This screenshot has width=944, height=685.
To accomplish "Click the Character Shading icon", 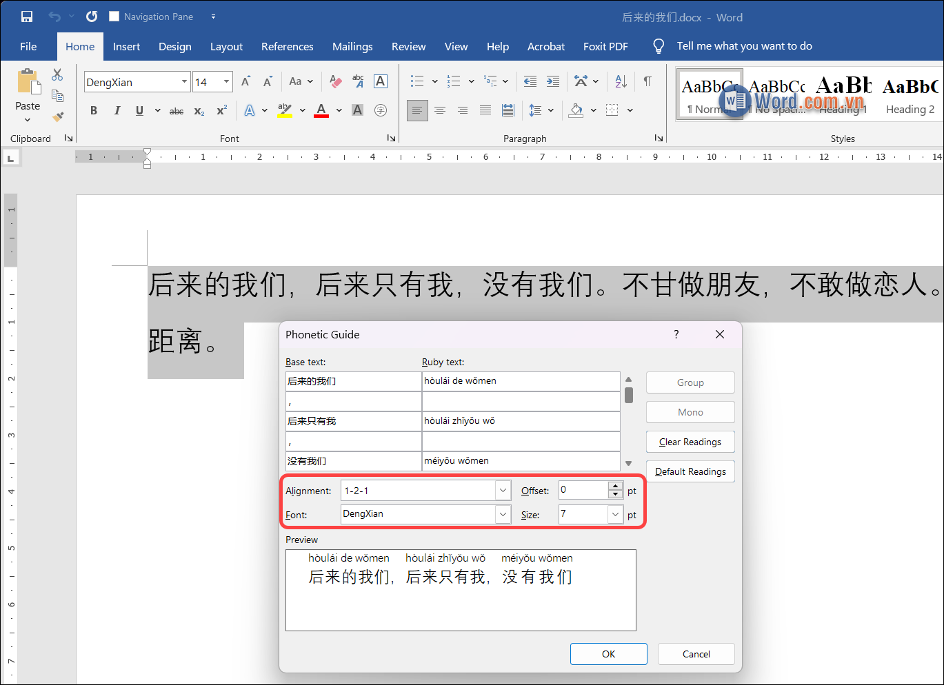I will pyautogui.click(x=357, y=110).
